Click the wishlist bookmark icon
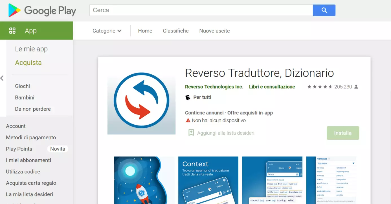The height and width of the screenshot is (204, 391). [x=191, y=133]
